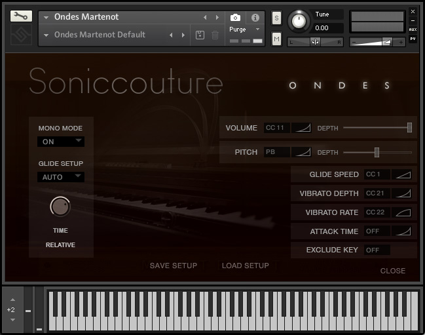The height and width of the screenshot is (335, 425).
Task: Open the camera snapshot view
Action: pos(235,18)
